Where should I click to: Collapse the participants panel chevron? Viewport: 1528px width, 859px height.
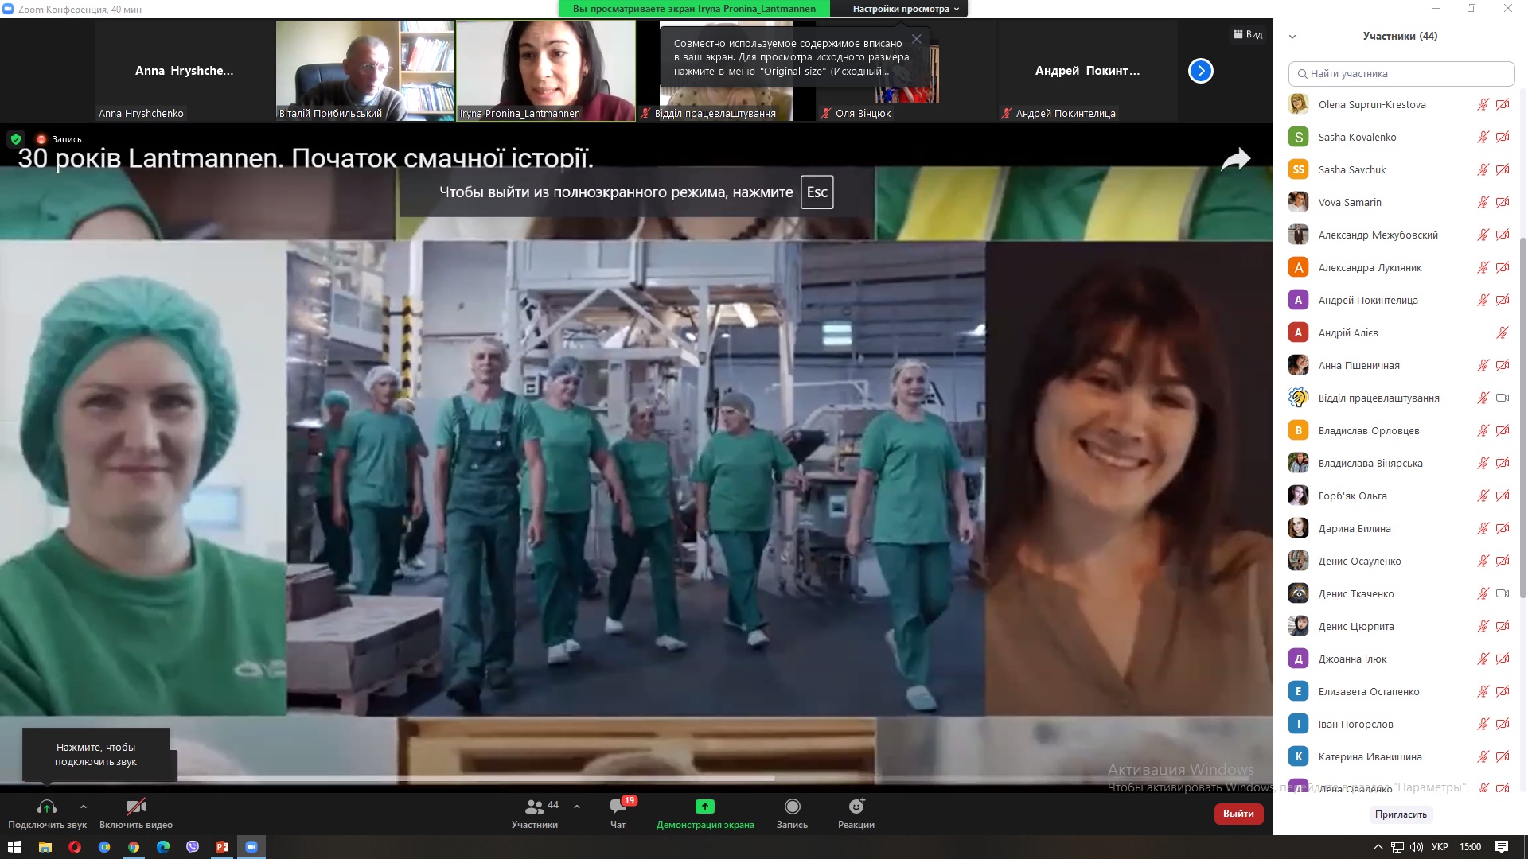click(x=1292, y=37)
